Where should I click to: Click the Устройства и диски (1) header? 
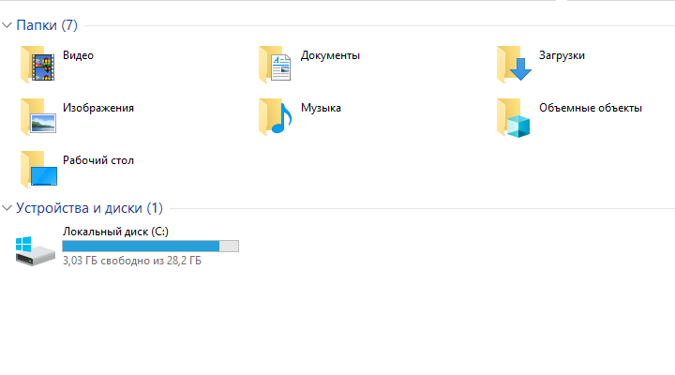tap(90, 208)
